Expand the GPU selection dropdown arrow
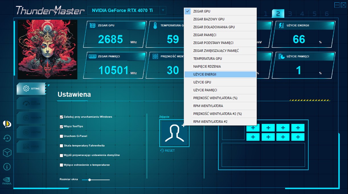This screenshot has height=194, width=348. point(163,11)
